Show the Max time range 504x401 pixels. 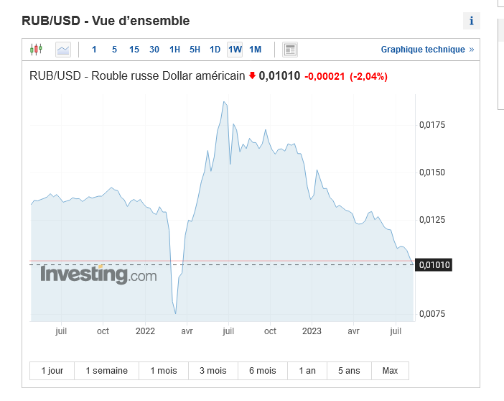[x=390, y=371]
